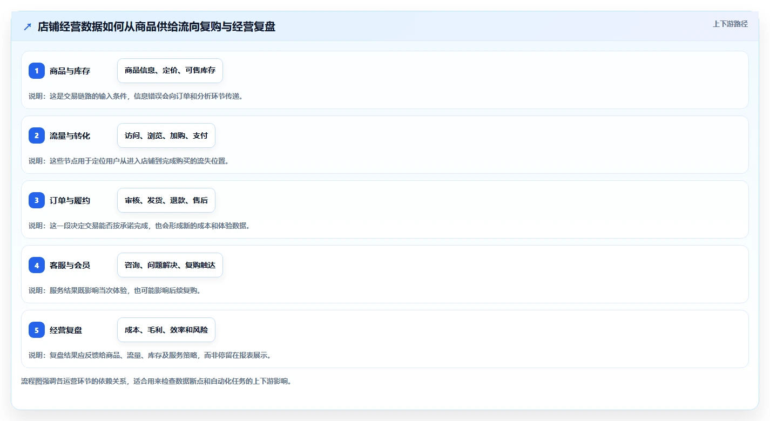Select the 经营复盘 step title
Screen dimensions: 770x421
coord(66,330)
